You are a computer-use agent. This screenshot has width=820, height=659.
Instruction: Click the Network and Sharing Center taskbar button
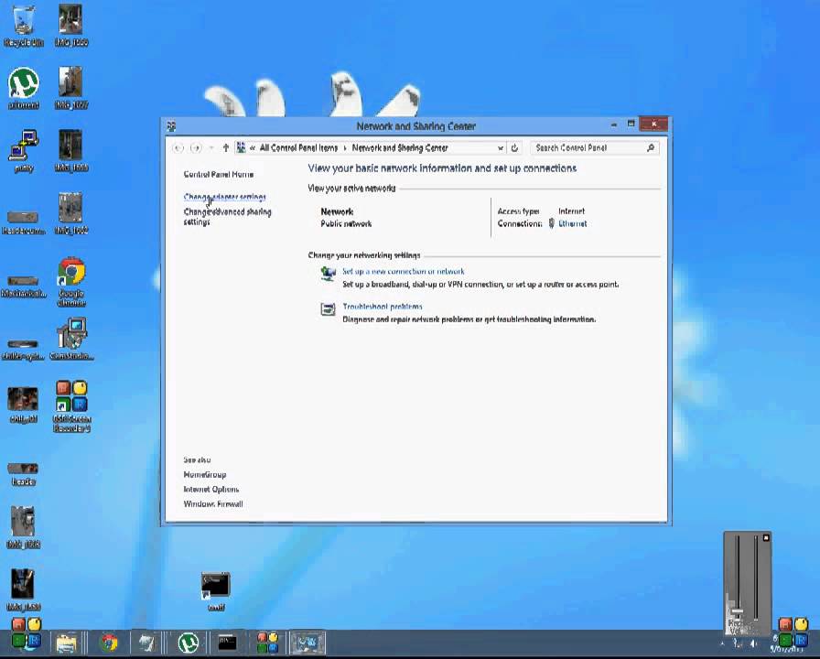(307, 643)
